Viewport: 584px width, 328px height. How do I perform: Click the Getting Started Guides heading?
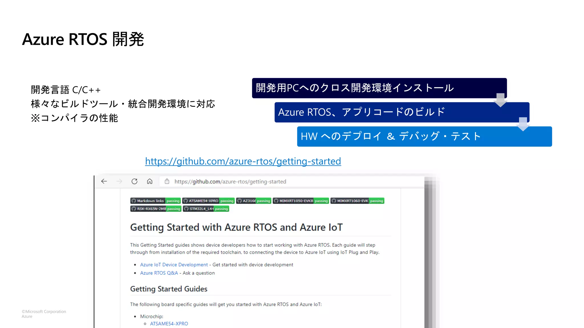tap(169, 289)
